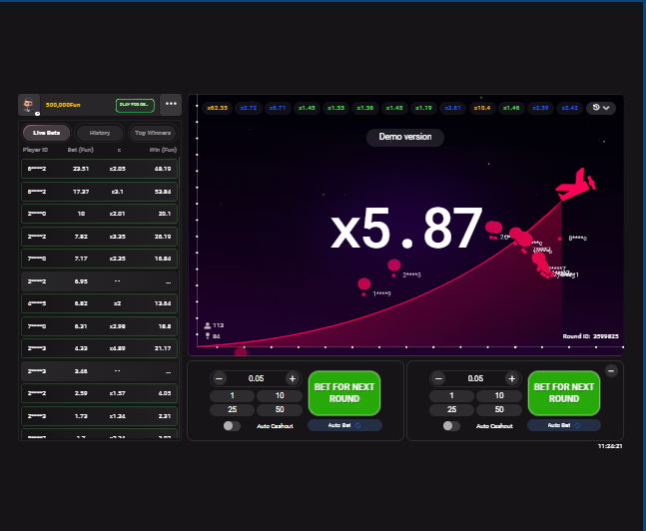Select quick bet 25 in left panel
646x531 pixels.
(x=233, y=410)
